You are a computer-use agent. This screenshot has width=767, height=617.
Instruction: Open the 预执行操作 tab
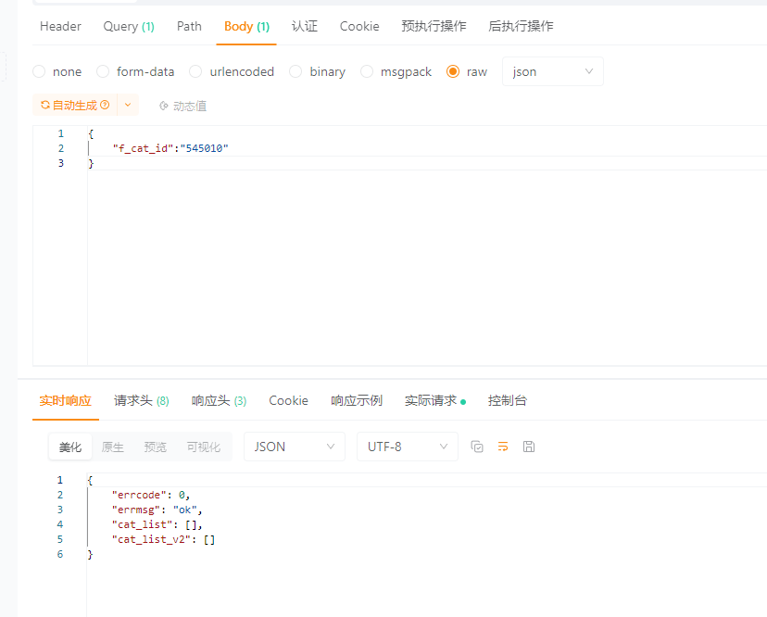(434, 27)
